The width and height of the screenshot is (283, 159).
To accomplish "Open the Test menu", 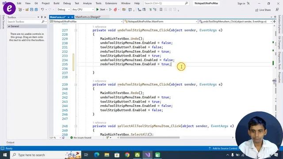I will pos(77,3).
